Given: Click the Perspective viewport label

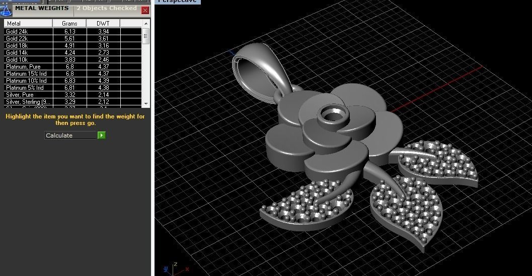Looking at the screenshot, I should 178,2.
